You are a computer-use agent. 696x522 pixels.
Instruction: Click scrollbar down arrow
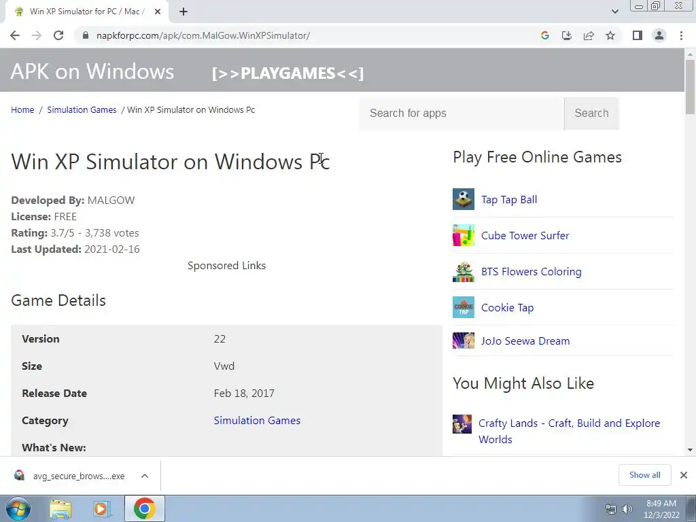pyautogui.click(x=690, y=450)
